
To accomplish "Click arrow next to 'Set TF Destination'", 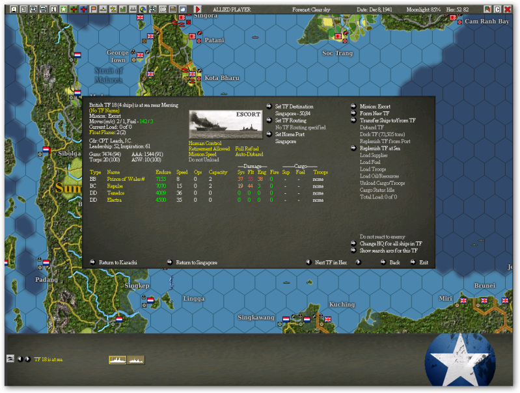I will 269,106.
